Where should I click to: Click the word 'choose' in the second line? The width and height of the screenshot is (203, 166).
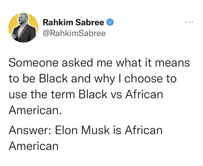point(143,79)
